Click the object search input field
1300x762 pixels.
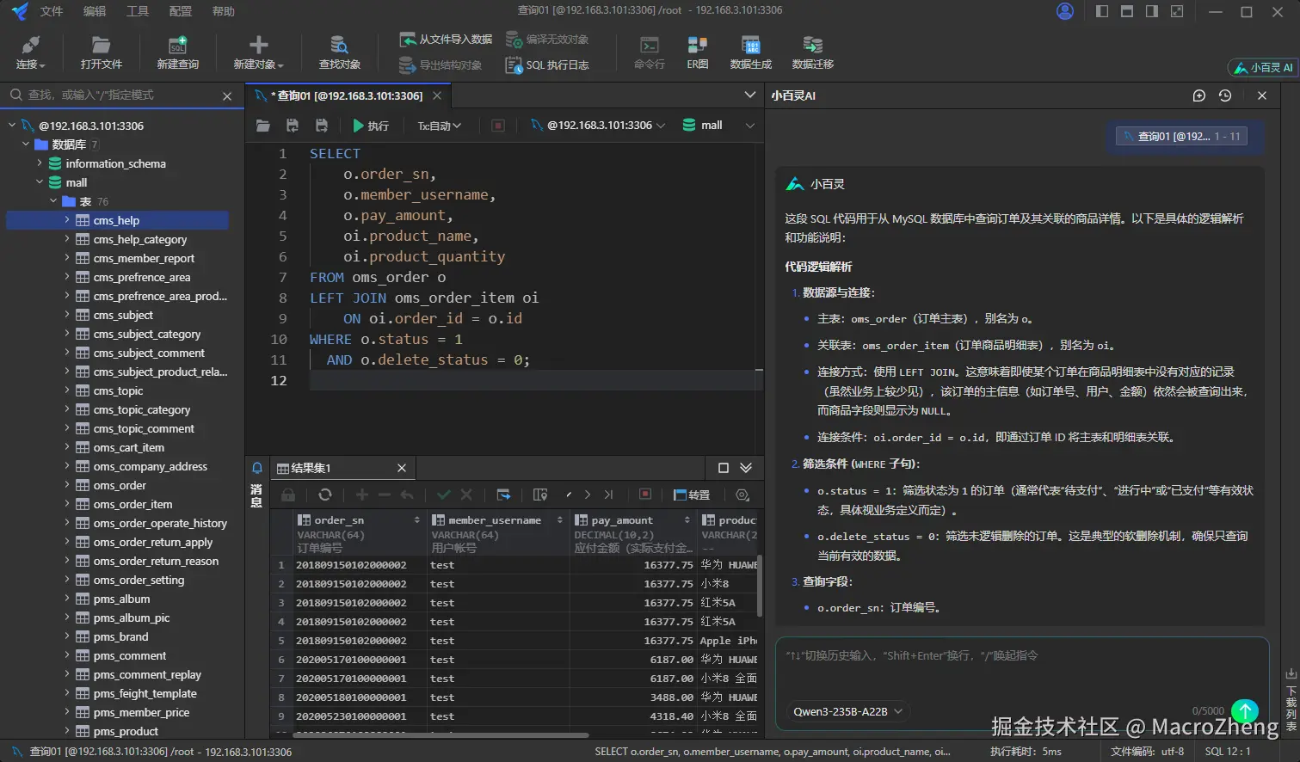click(120, 95)
